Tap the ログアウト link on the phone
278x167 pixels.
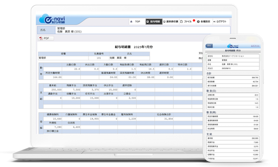[255, 46]
